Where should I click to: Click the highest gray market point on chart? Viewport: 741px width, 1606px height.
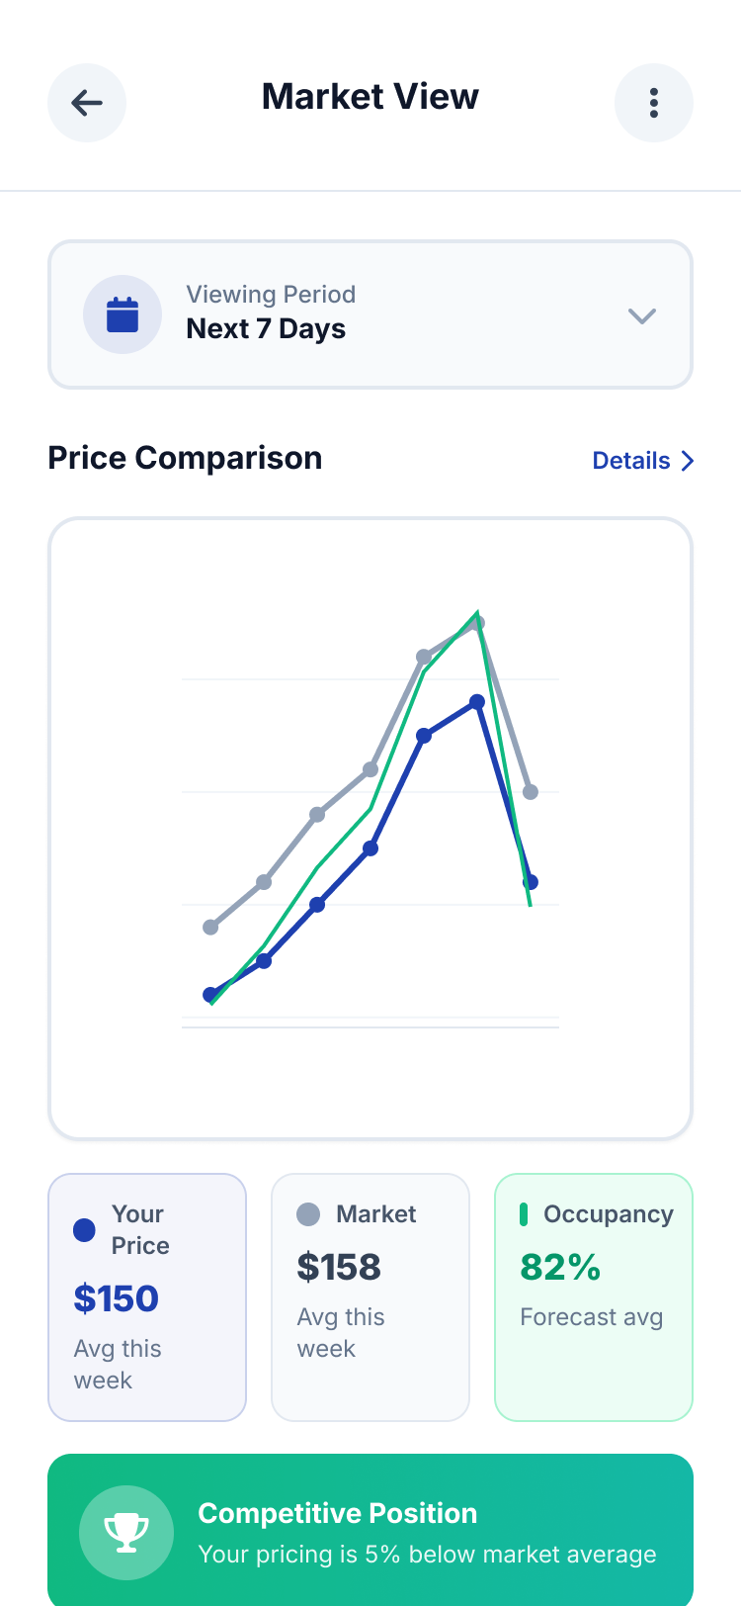[477, 624]
